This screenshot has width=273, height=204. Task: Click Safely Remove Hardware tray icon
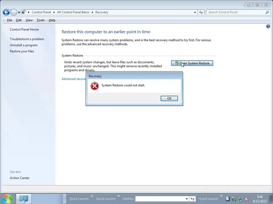point(234,199)
